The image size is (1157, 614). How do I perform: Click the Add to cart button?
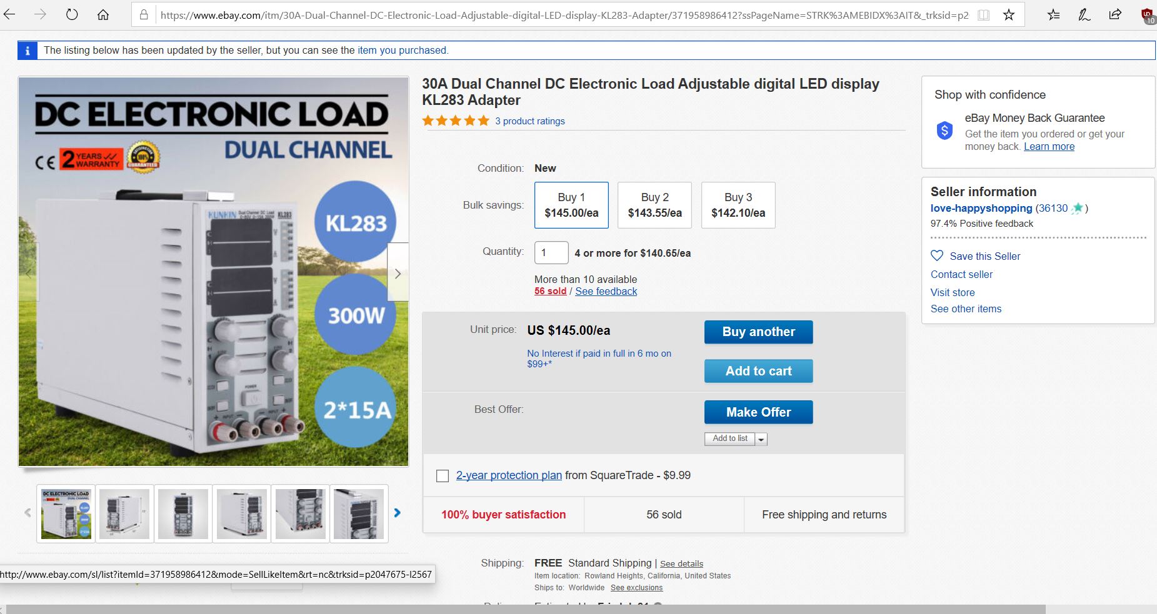tap(758, 371)
